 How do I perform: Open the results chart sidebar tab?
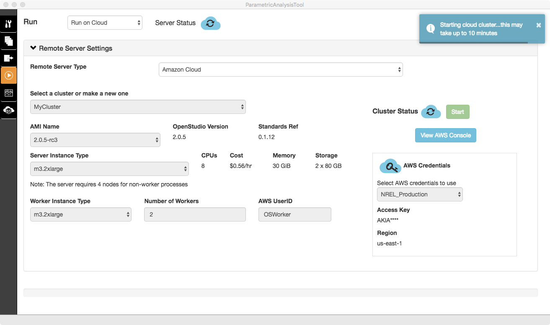(x=8, y=93)
